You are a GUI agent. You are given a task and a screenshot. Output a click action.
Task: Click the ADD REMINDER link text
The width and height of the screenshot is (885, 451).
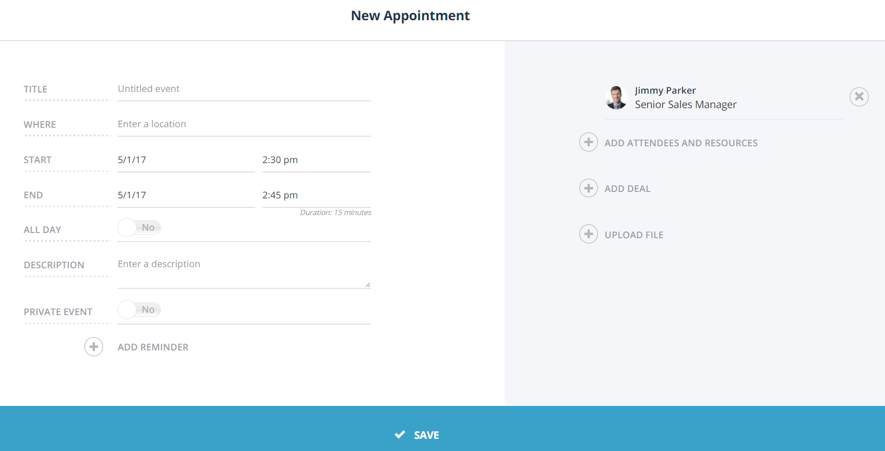[x=153, y=348]
